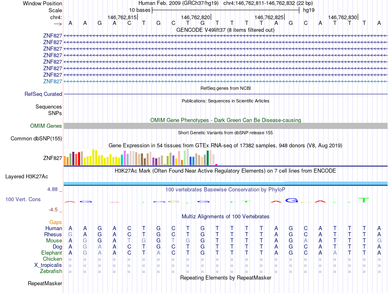Viewport: 388px width, 293px height.
Task: Click position marker 146,762,830 on the ruler
Action: coord(343,17)
